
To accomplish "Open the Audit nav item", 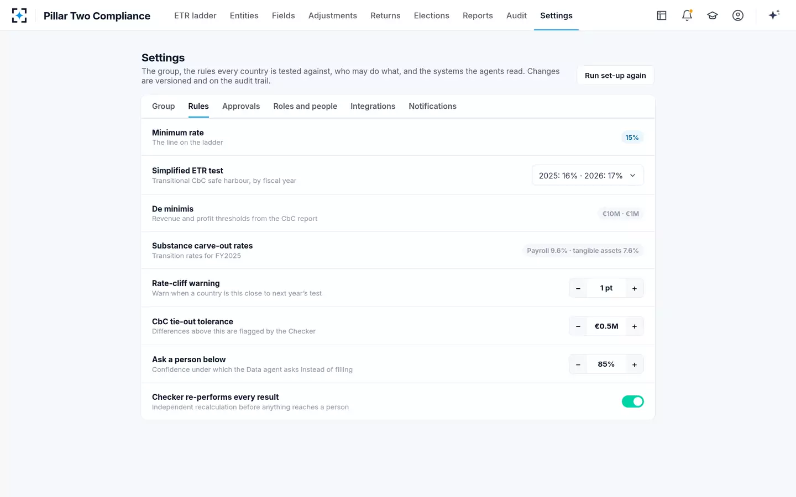I will (x=516, y=15).
